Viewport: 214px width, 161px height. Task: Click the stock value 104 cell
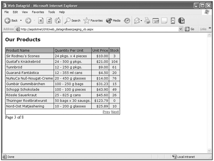[115, 62]
